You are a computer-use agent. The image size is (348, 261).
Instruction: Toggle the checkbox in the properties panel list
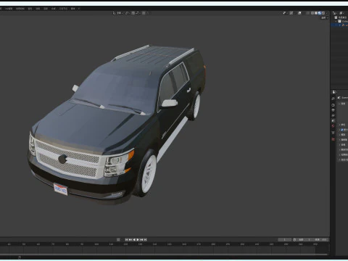click(x=342, y=130)
